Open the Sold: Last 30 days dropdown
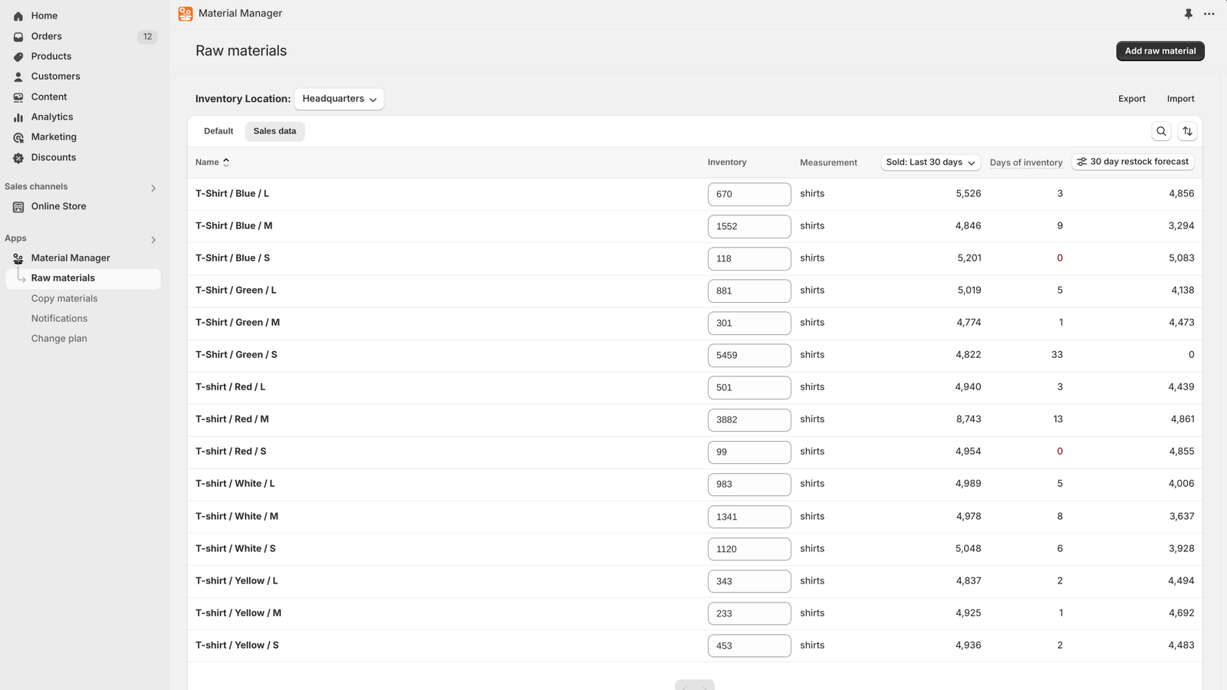 930,163
